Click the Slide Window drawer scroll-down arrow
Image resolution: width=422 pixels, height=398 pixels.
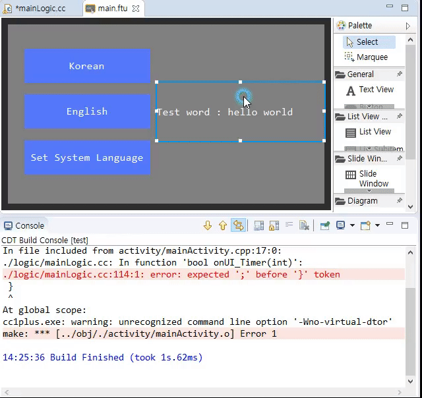click(369, 190)
